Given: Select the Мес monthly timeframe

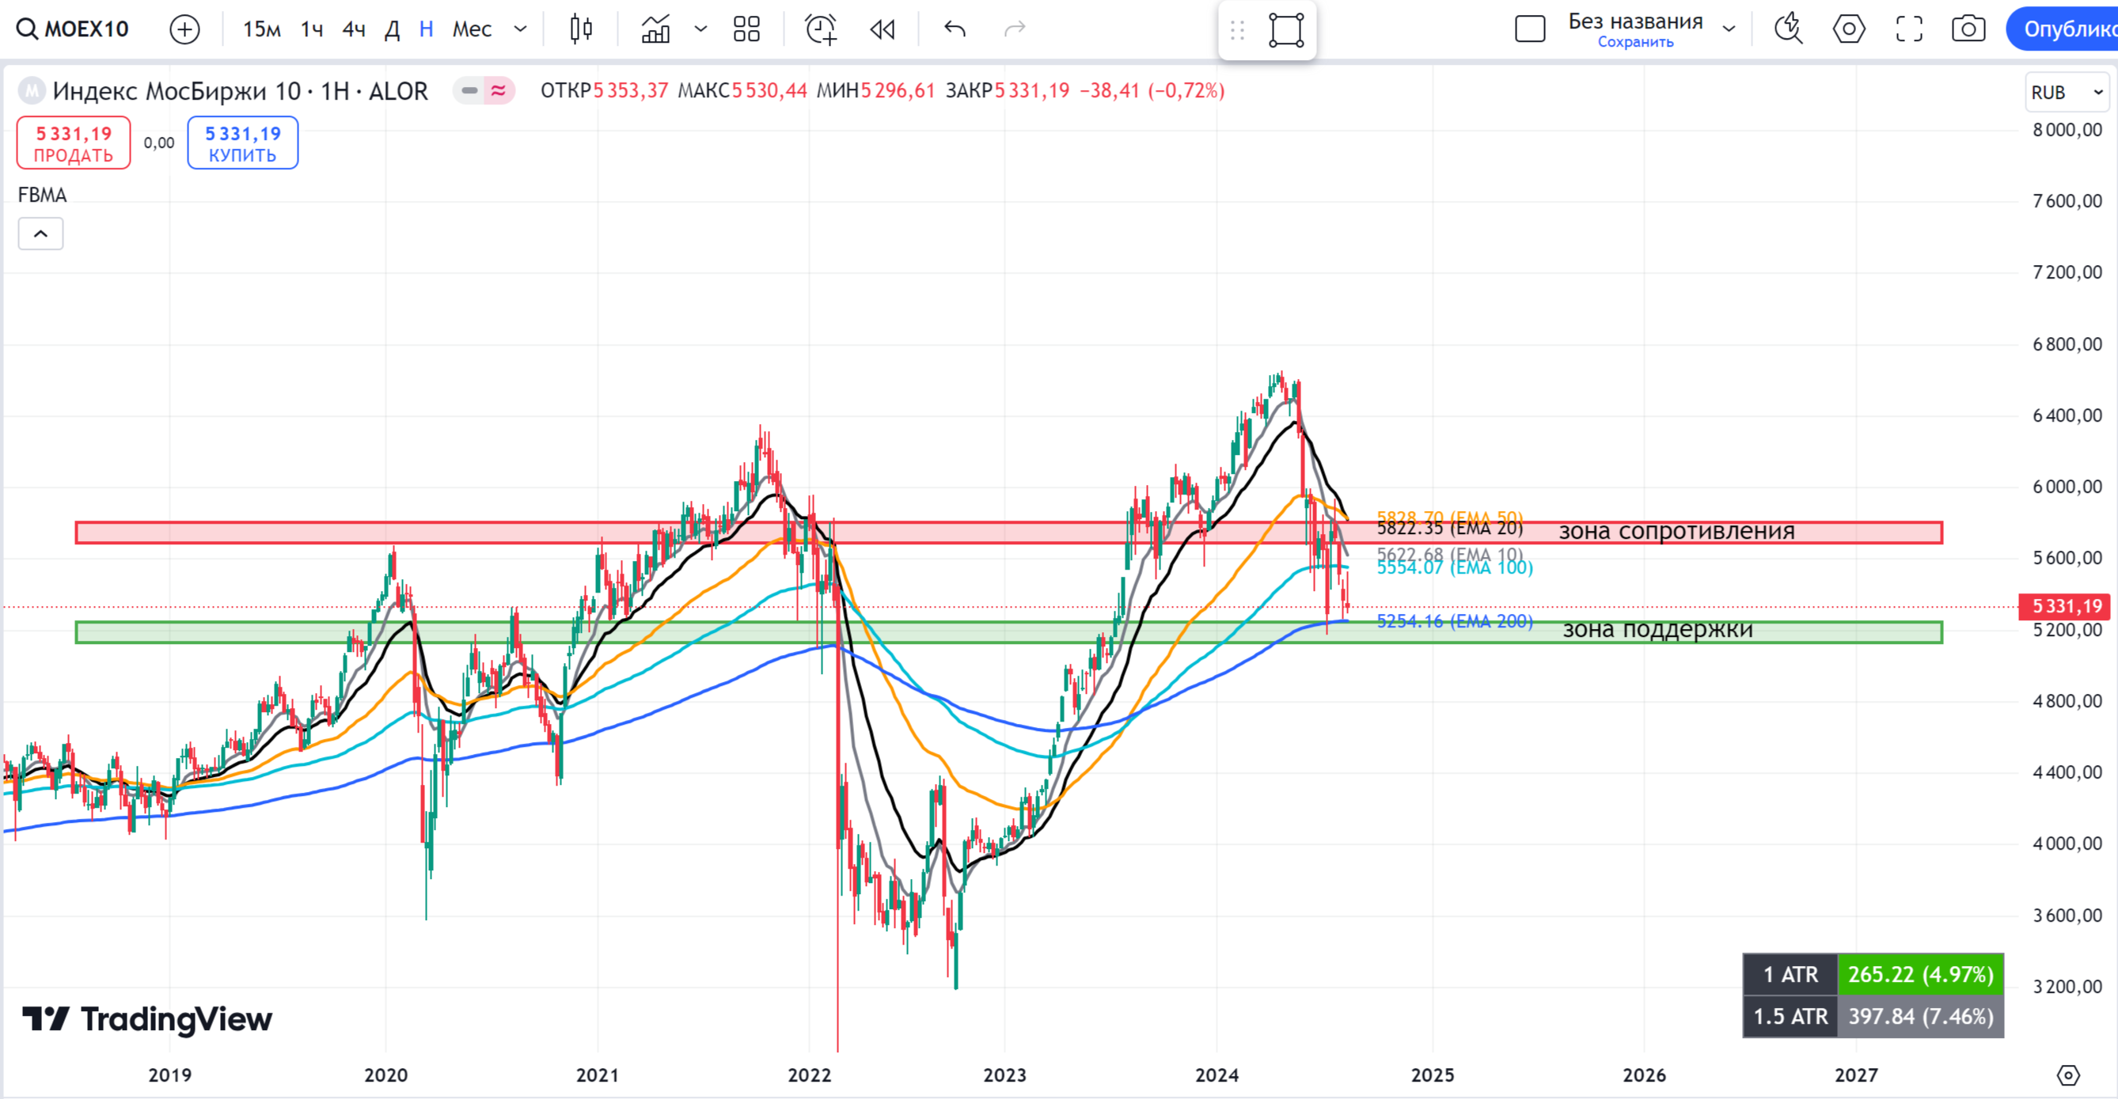Looking at the screenshot, I should (x=472, y=29).
